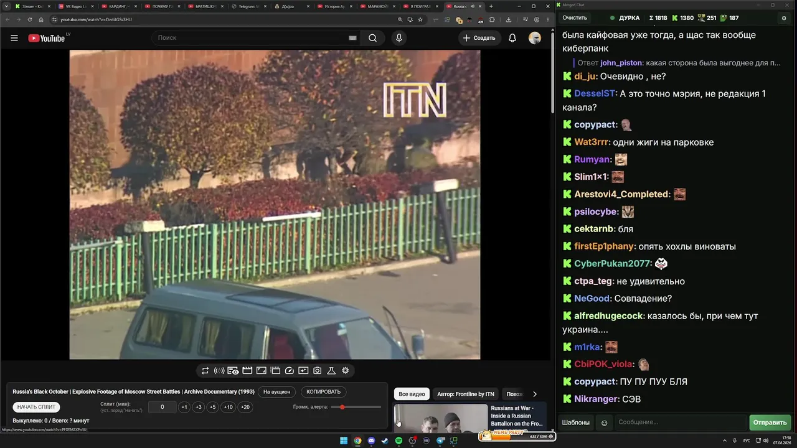
Task: Open Telegram from the taskbar
Action: pos(440,441)
